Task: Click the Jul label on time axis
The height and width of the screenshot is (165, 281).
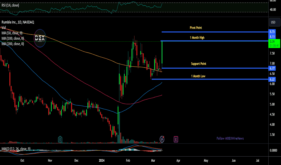Action: [257, 160]
